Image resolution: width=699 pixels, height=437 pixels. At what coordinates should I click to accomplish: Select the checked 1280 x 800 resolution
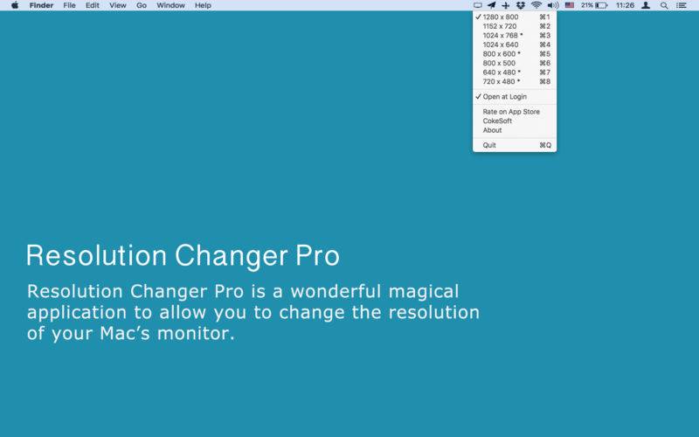click(x=515, y=17)
